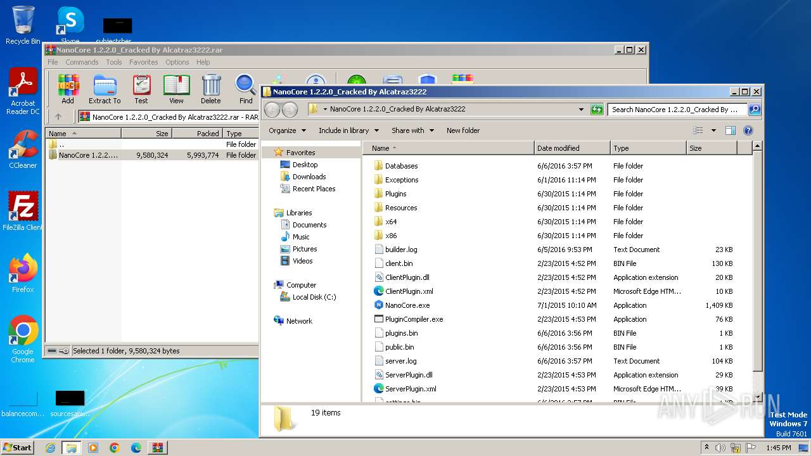Click New folder button

click(463, 130)
